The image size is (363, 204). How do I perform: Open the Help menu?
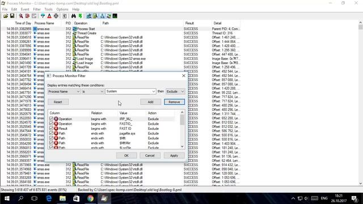(75, 9)
